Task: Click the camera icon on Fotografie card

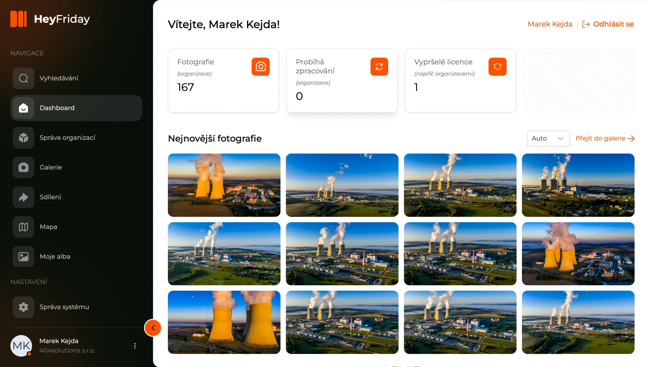Action: click(261, 67)
